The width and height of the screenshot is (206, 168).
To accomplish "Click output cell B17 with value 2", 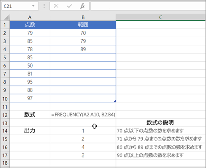I will click(x=83, y=155).
